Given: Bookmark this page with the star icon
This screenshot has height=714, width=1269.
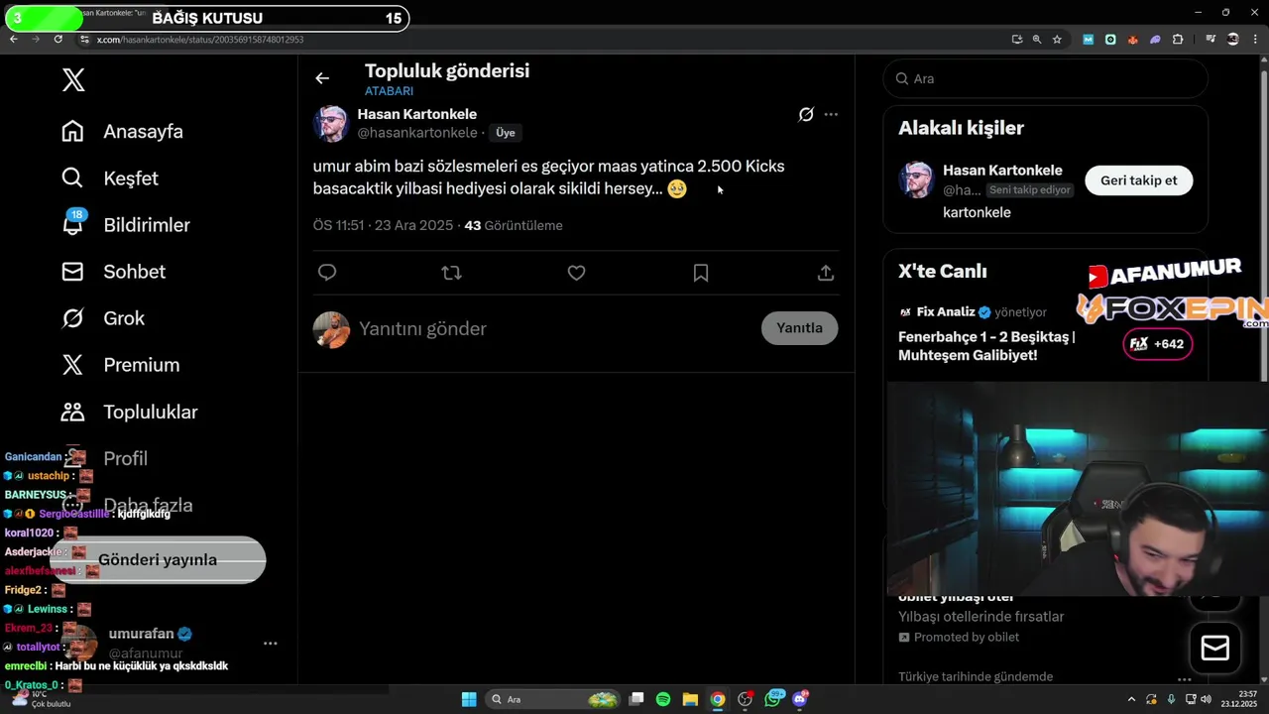Looking at the screenshot, I should (1057, 40).
